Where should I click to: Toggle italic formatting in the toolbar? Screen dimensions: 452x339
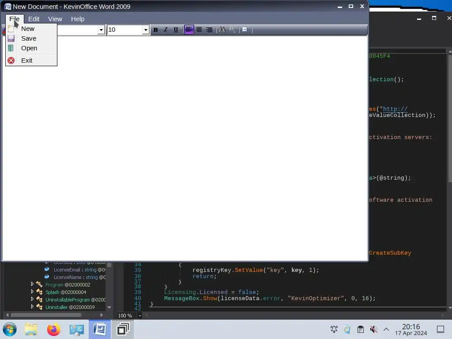(166, 30)
